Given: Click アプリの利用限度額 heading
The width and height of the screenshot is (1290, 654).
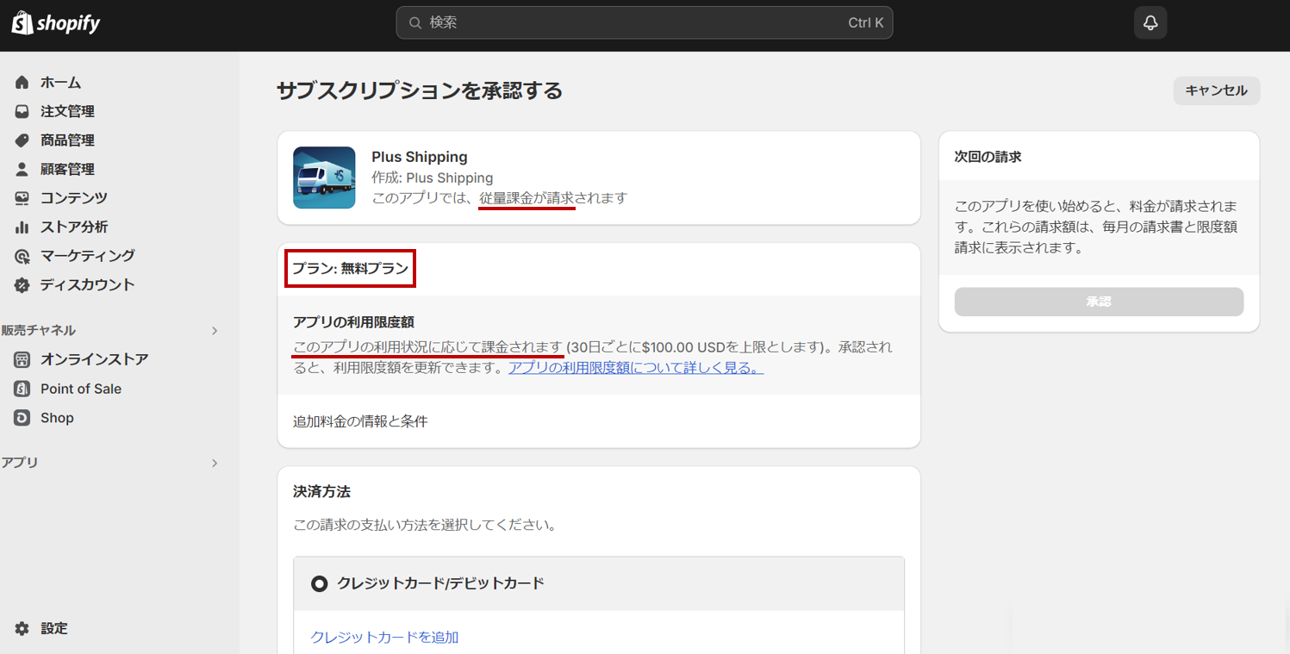Looking at the screenshot, I should [353, 322].
